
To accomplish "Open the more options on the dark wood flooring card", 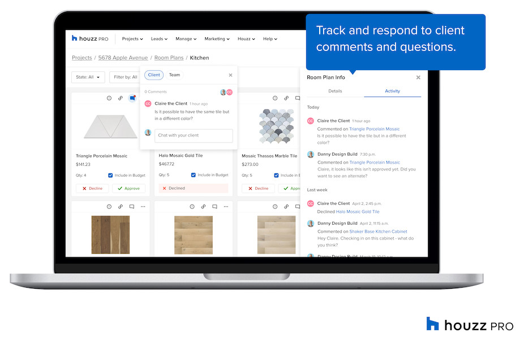I will pos(143,207).
